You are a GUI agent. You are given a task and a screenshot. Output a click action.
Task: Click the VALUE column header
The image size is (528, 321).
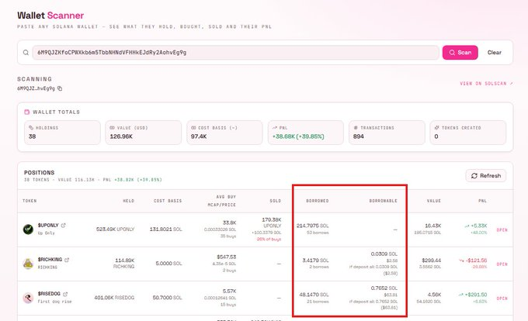pyautogui.click(x=434, y=201)
